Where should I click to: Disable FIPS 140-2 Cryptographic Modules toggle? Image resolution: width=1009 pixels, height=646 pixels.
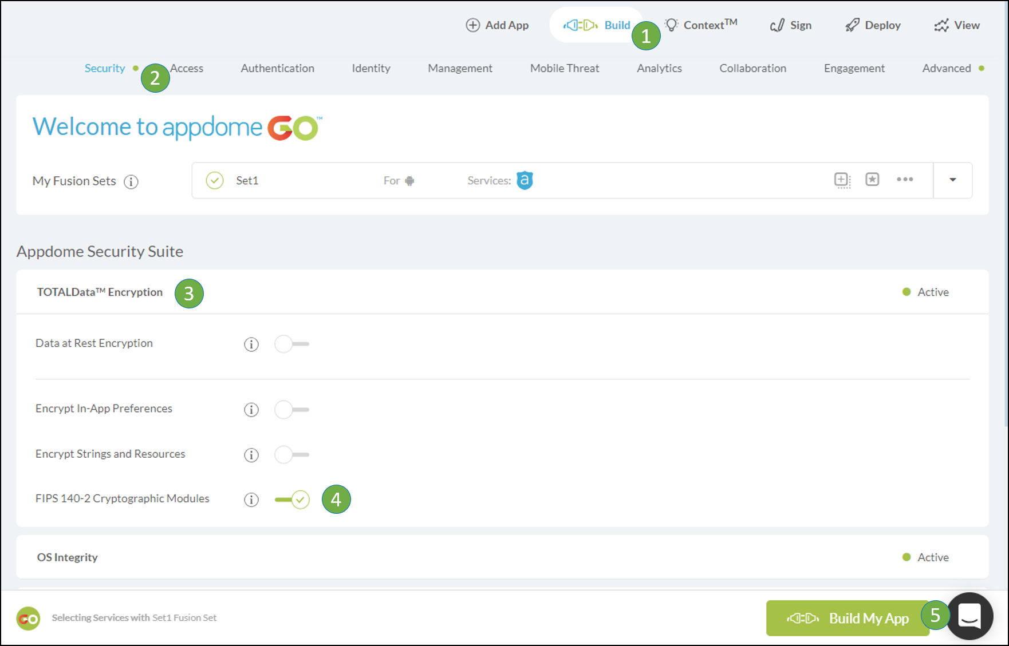pos(292,500)
